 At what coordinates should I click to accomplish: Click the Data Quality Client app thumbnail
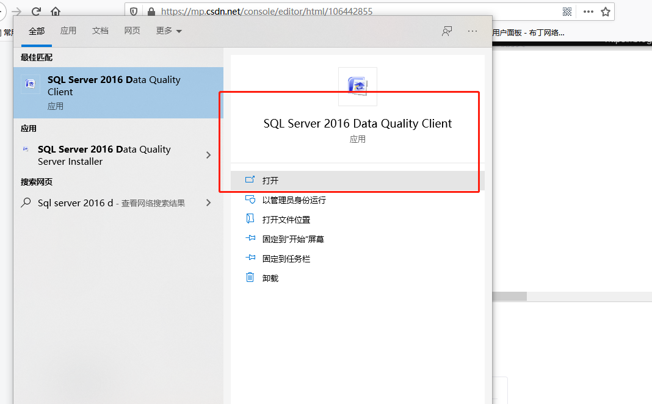tap(357, 86)
